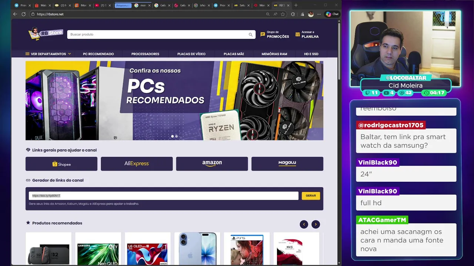
Task: Show previous recommended products with left arrow
Action: (x=304, y=224)
